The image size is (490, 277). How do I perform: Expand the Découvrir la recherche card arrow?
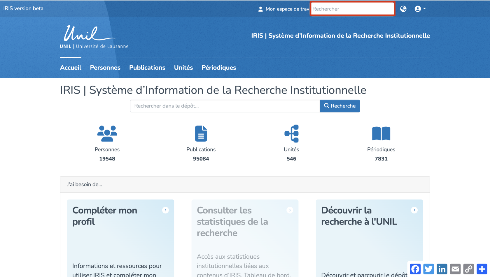tap(414, 210)
